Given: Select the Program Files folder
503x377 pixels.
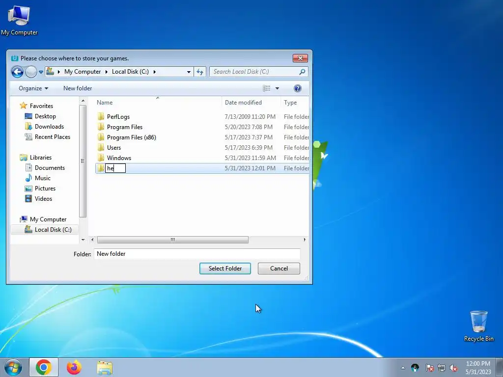Looking at the screenshot, I should tap(124, 127).
